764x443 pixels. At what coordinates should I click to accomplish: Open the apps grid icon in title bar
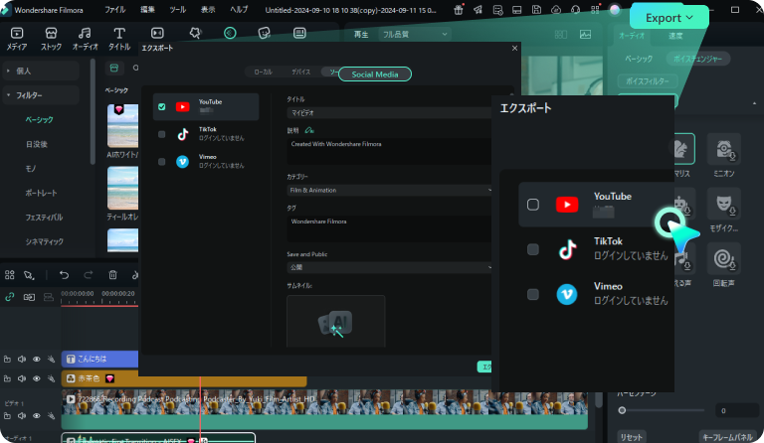pyautogui.click(x=595, y=10)
